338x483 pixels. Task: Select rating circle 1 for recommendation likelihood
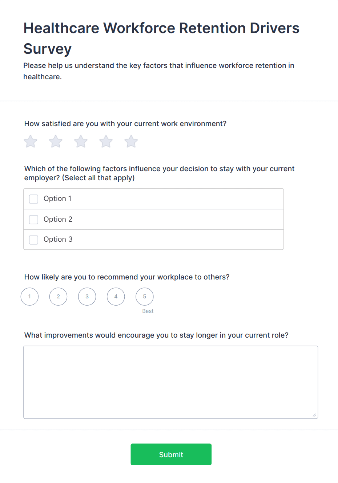(x=29, y=297)
